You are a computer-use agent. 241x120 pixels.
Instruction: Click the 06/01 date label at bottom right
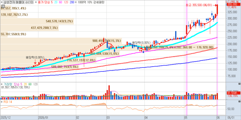[x=231, y=118]
